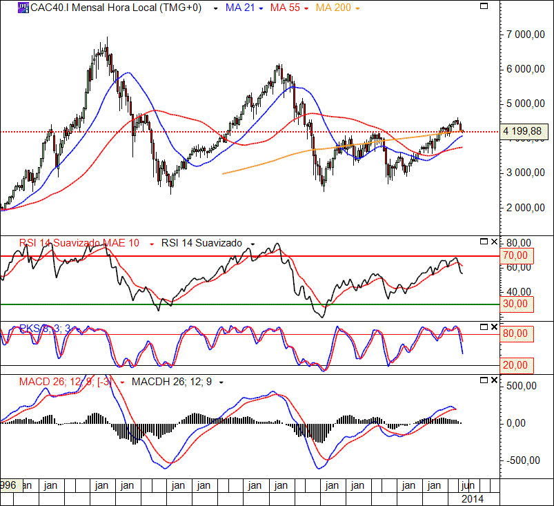Click the 3 000,00 price axis label
Image resolution: width=554 pixels, height=506 pixels.
pyautogui.click(x=526, y=173)
